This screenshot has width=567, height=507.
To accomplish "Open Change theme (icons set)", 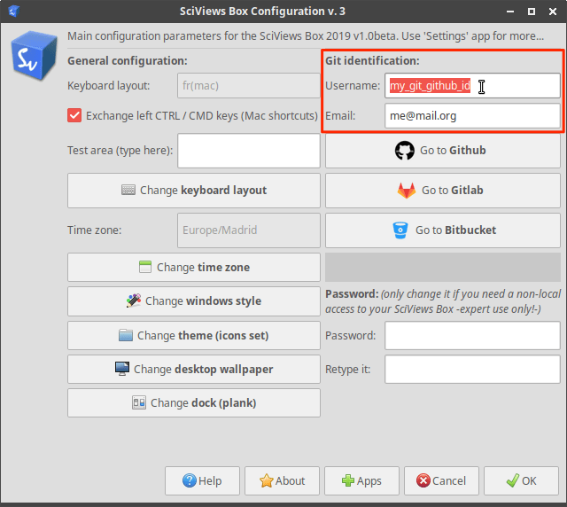I will coord(194,335).
